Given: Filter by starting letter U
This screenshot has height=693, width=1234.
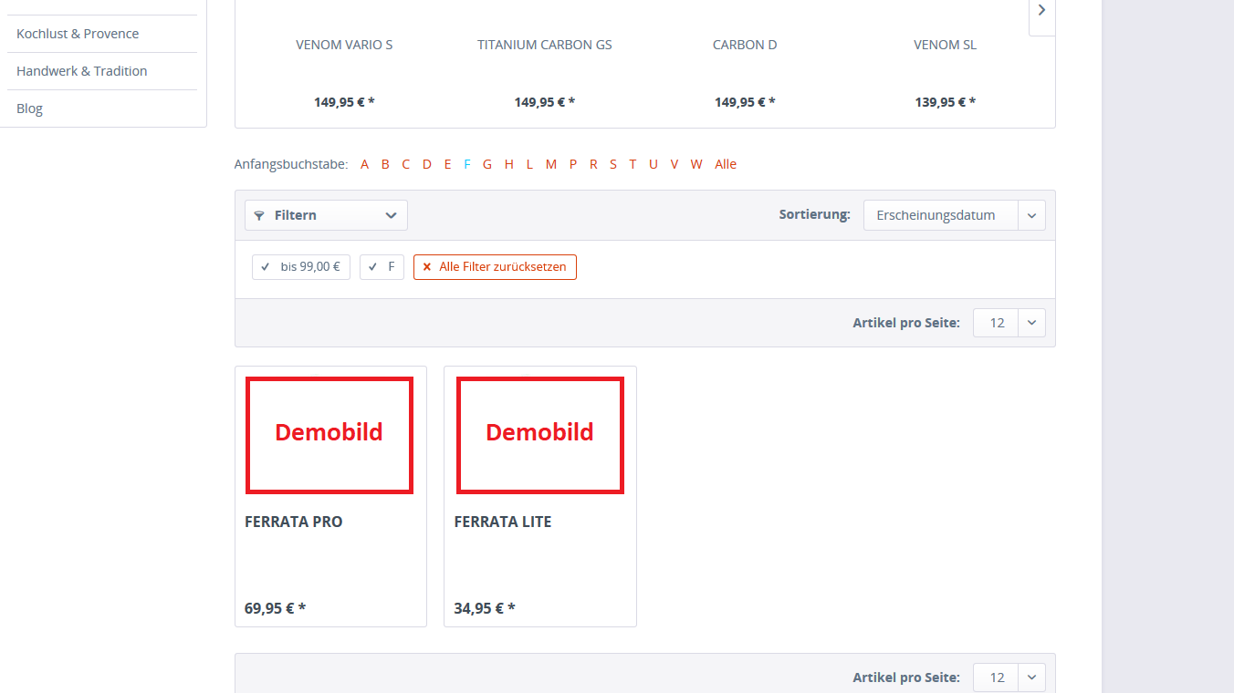Looking at the screenshot, I should [x=654, y=164].
